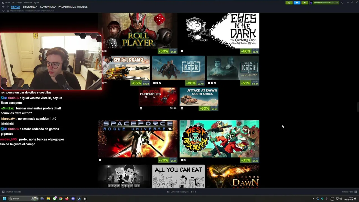Click Añadir un producto link
Image resolution: width=359 pixels, height=202 pixels.
click(13, 192)
